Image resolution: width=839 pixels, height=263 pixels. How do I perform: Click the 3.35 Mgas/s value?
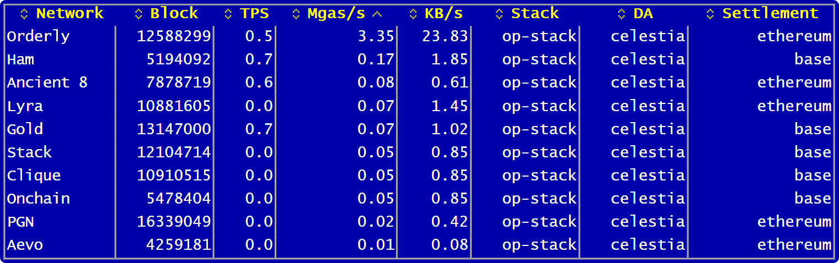point(376,36)
